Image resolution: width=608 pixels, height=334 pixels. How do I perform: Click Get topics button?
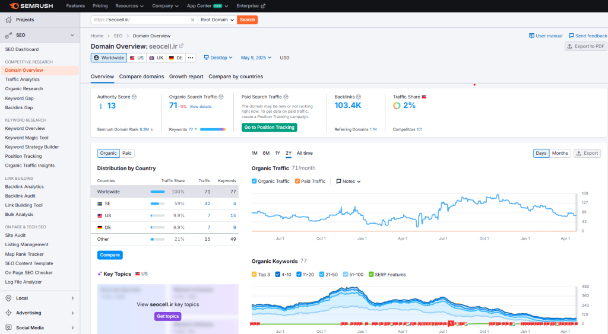click(168, 317)
